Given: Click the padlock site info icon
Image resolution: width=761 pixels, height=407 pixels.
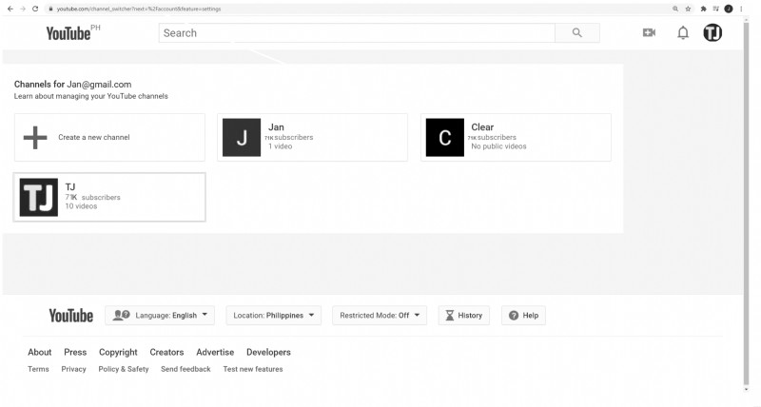Looking at the screenshot, I should 50,9.
